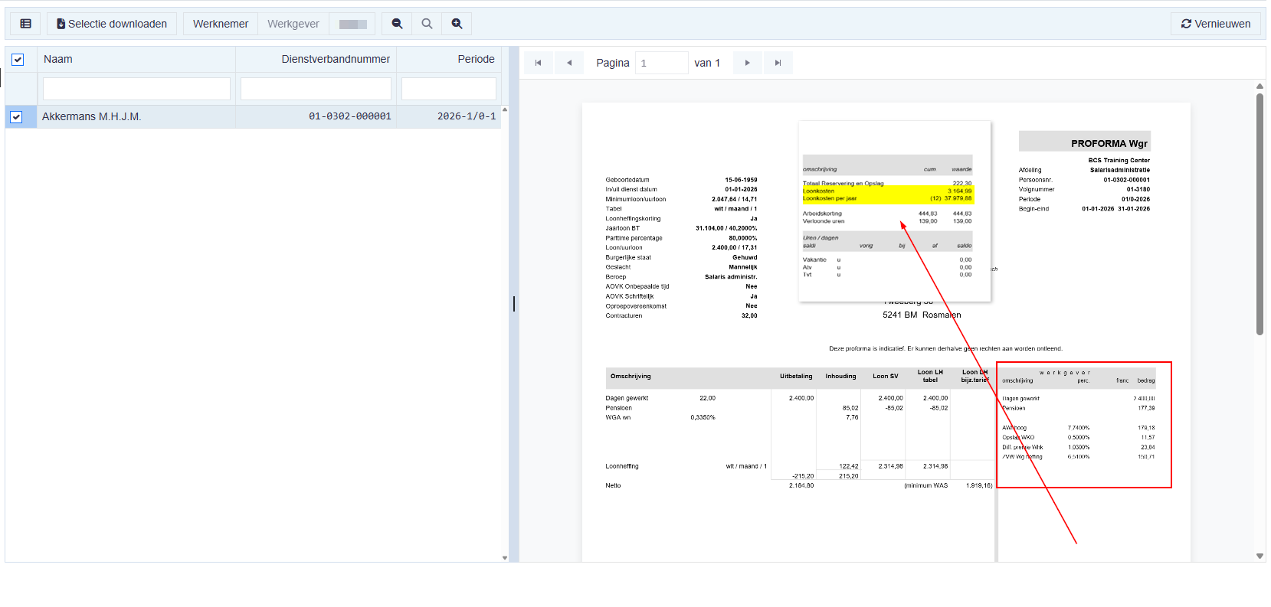Sort by the Periode column header
This screenshot has height=607, width=1271.
pyautogui.click(x=449, y=59)
